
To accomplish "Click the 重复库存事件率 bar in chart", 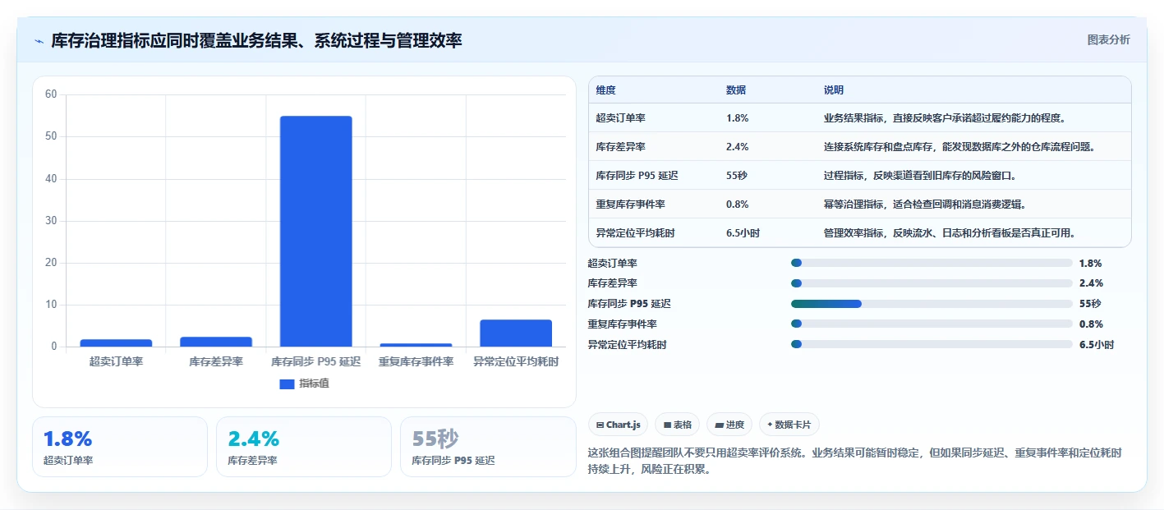I will 416,345.
